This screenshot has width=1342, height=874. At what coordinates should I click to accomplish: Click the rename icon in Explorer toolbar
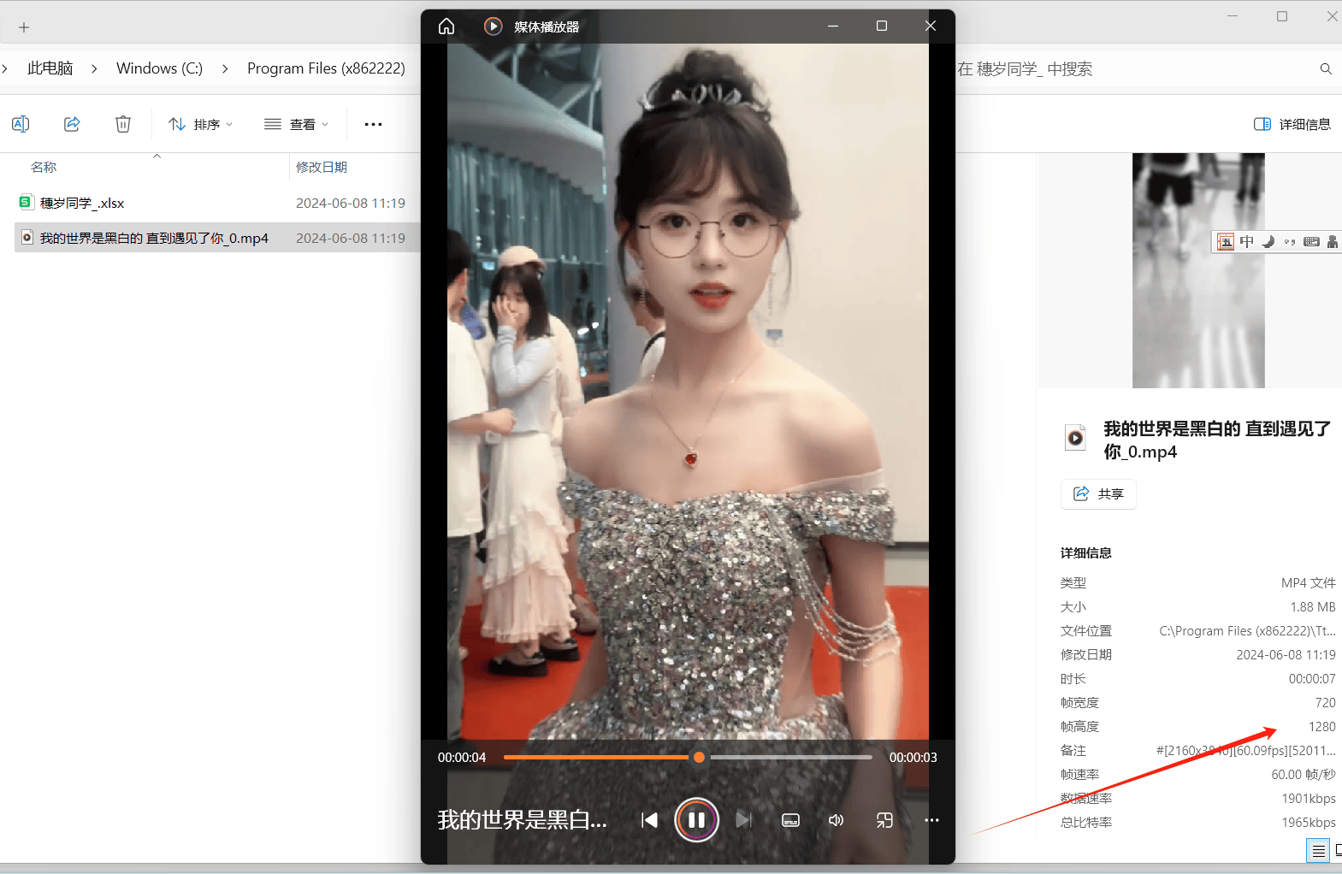coord(21,124)
